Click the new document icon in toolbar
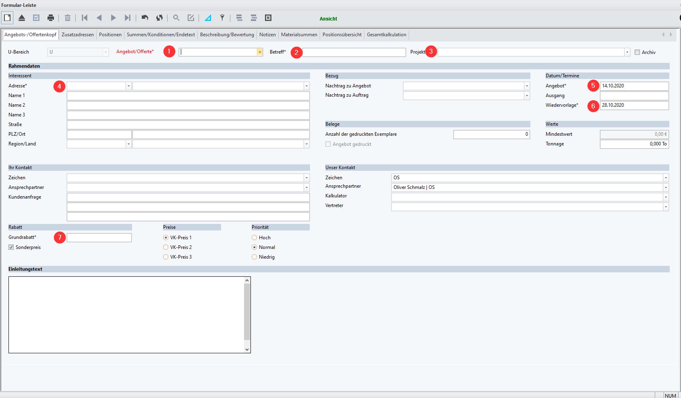 pos(7,18)
